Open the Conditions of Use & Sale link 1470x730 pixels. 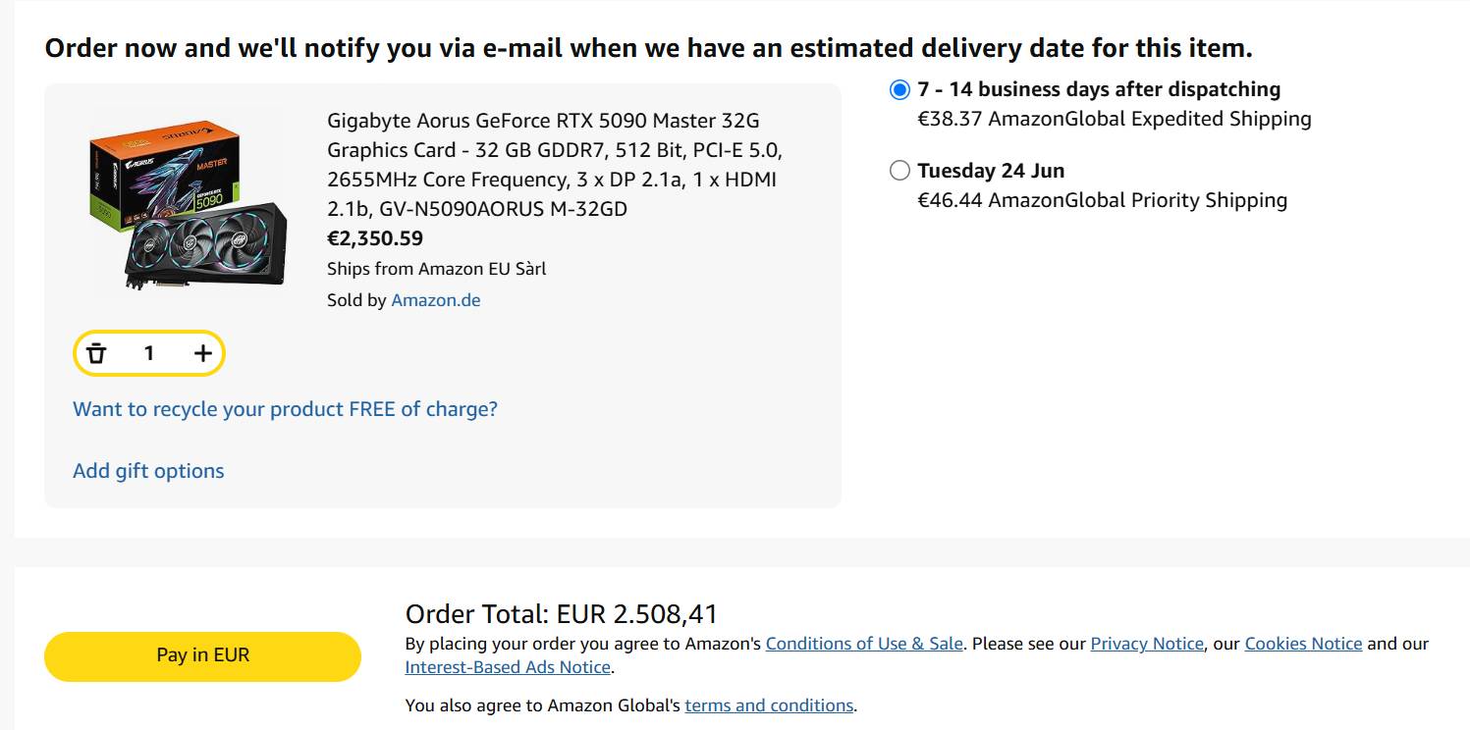864,644
